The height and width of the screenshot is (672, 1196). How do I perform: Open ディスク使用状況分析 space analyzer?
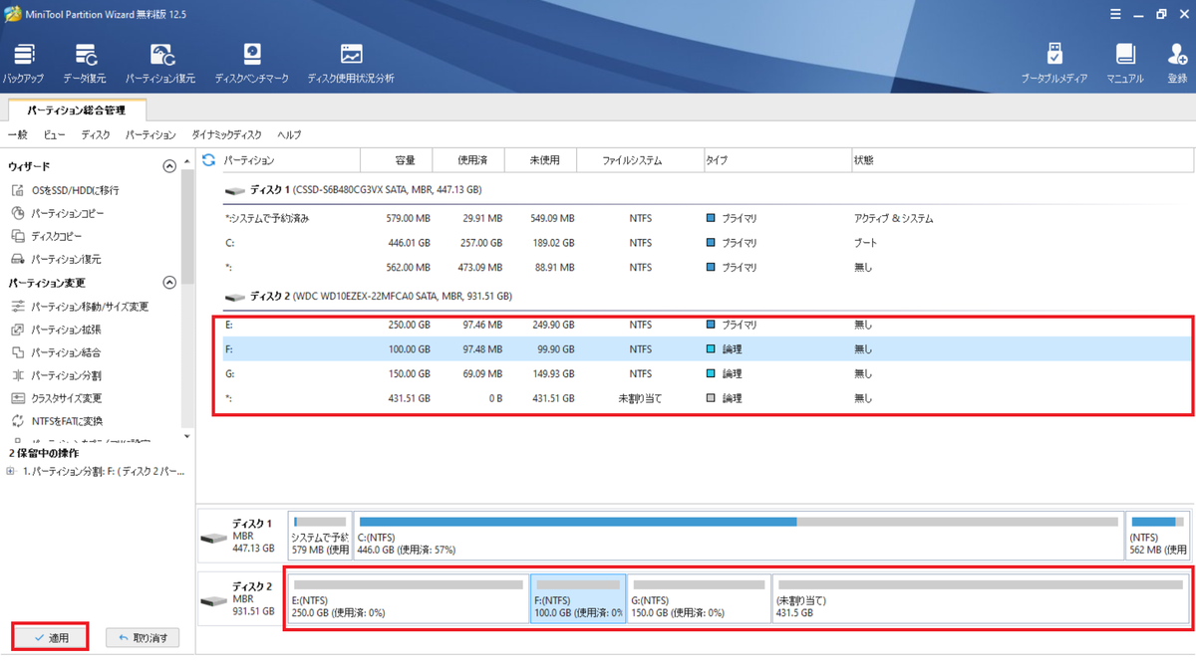click(x=351, y=64)
